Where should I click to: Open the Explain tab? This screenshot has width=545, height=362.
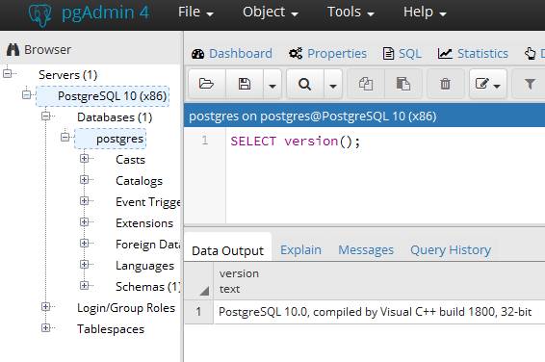[x=301, y=250]
